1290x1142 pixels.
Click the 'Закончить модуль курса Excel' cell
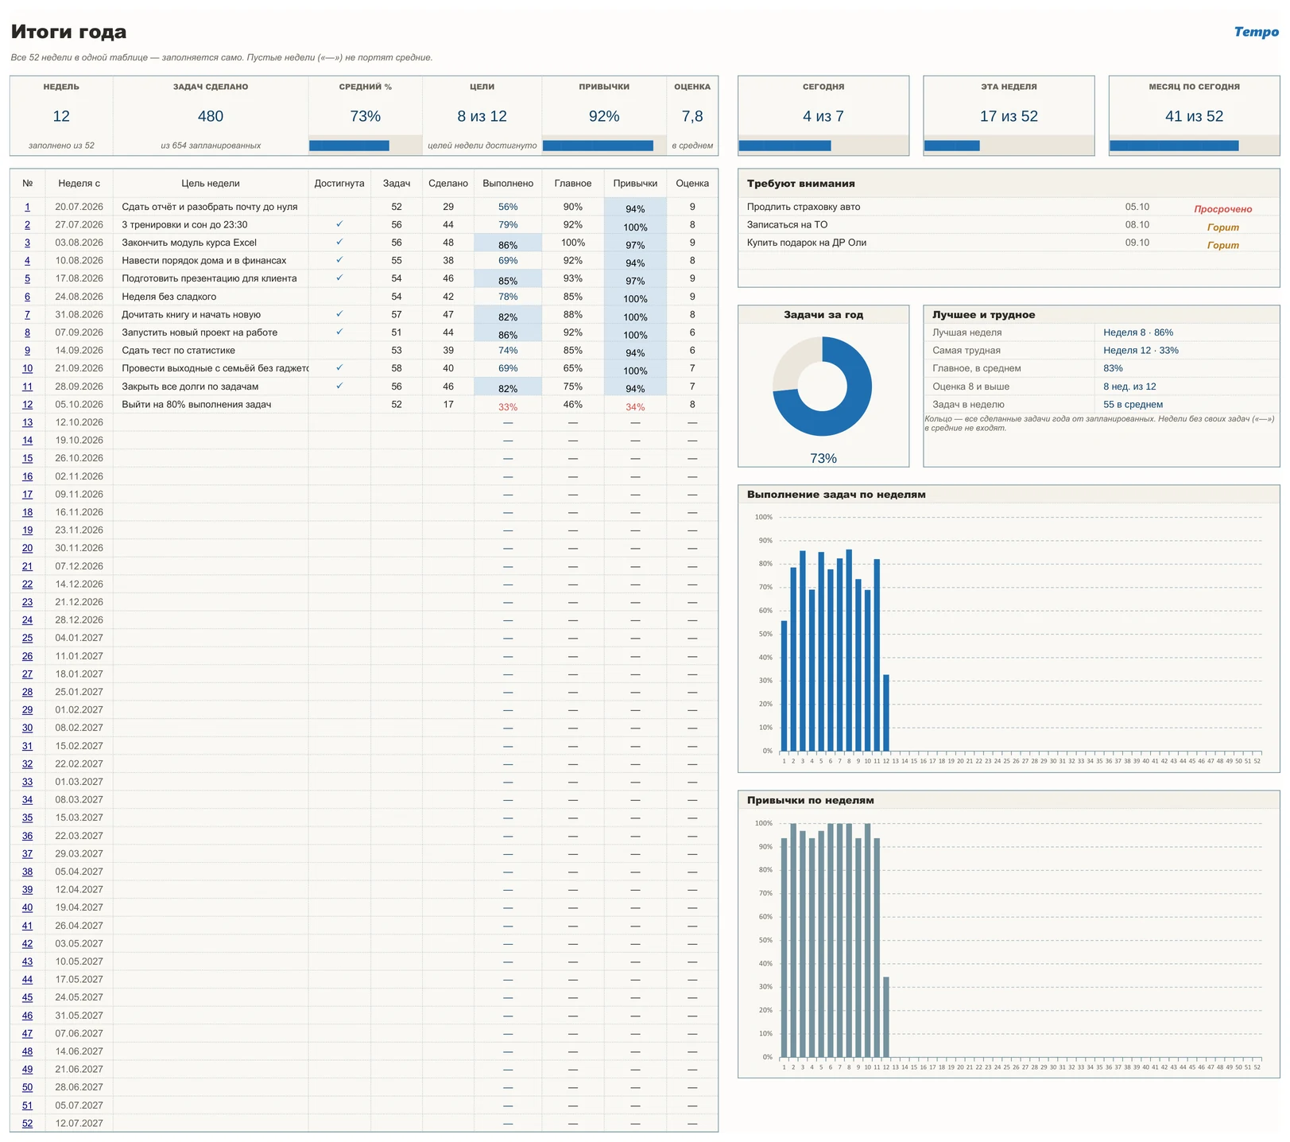tap(210, 243)
